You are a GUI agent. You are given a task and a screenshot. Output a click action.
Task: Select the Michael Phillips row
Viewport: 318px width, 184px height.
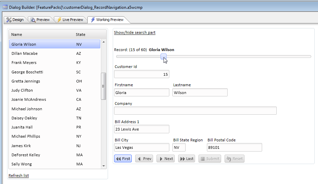[55, 136]
